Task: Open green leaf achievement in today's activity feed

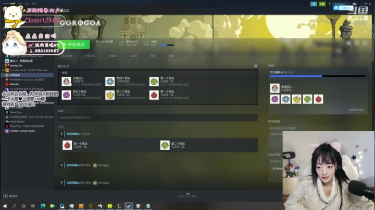Action: click(165, 145)
